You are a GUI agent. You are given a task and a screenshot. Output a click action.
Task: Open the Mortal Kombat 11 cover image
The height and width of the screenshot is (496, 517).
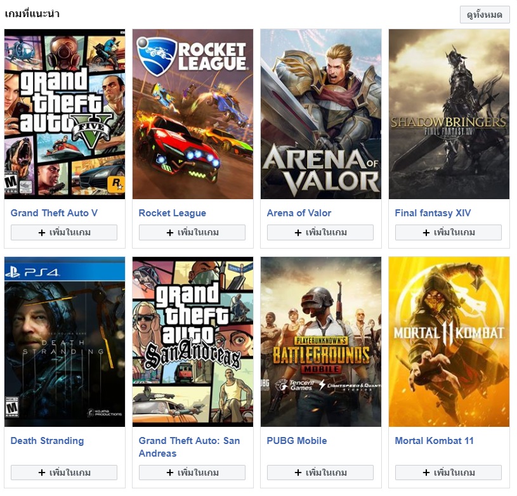(x=449, y=342)
